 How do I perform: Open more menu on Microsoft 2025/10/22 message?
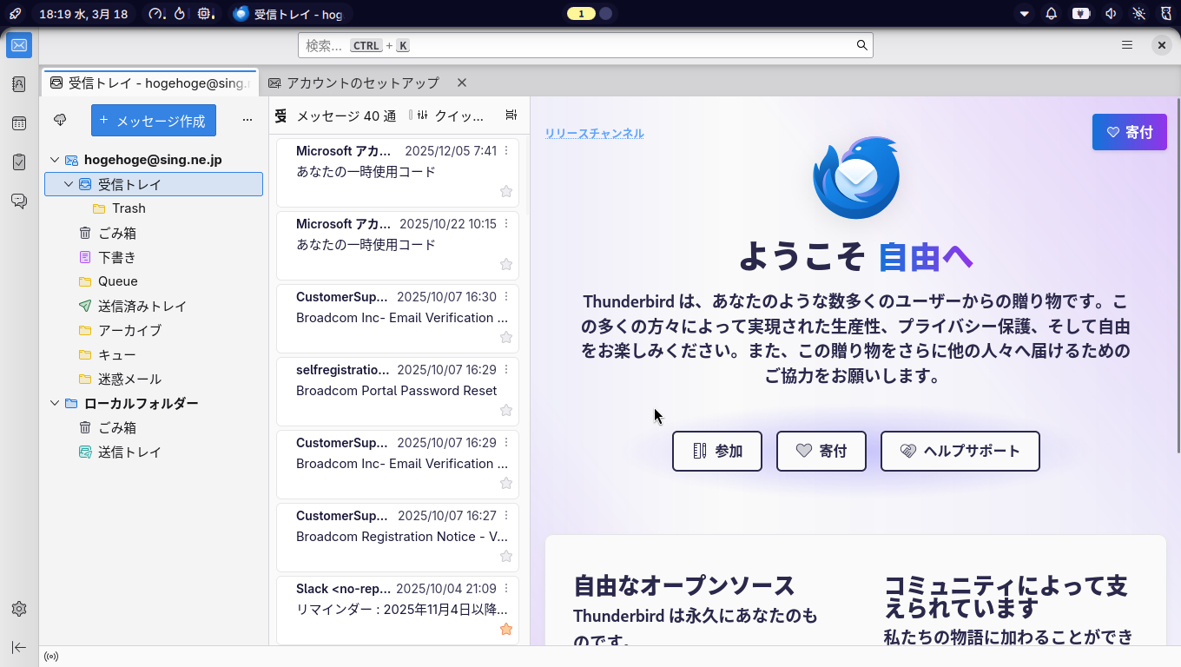click(506, 224)
